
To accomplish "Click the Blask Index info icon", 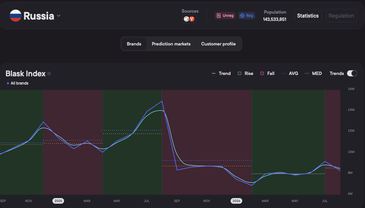I will 49,74.
